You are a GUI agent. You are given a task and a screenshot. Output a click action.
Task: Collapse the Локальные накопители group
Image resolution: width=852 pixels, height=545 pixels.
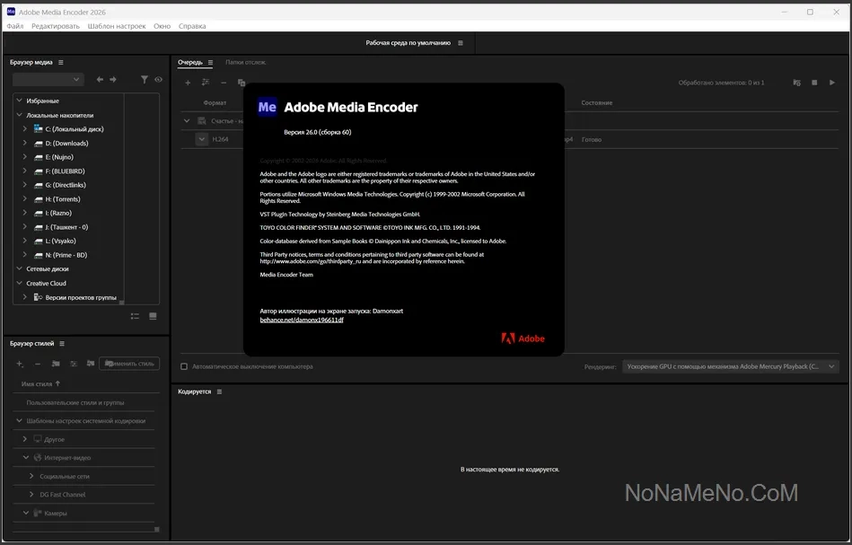pyautogui.click(x=19, y=115)
